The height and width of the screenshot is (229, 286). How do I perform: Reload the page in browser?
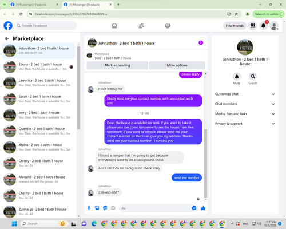pyautogui.click(x=21, y=14)
